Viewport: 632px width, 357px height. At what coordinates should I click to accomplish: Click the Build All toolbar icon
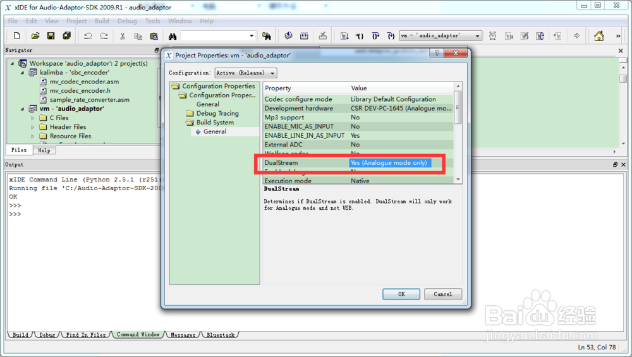coord(304,36)
